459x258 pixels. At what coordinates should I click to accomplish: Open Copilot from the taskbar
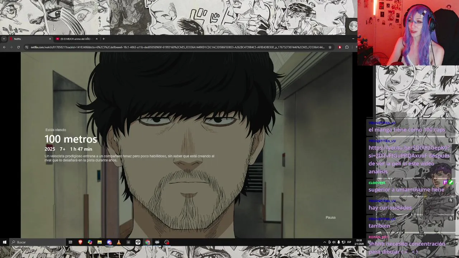coord(90,242)
